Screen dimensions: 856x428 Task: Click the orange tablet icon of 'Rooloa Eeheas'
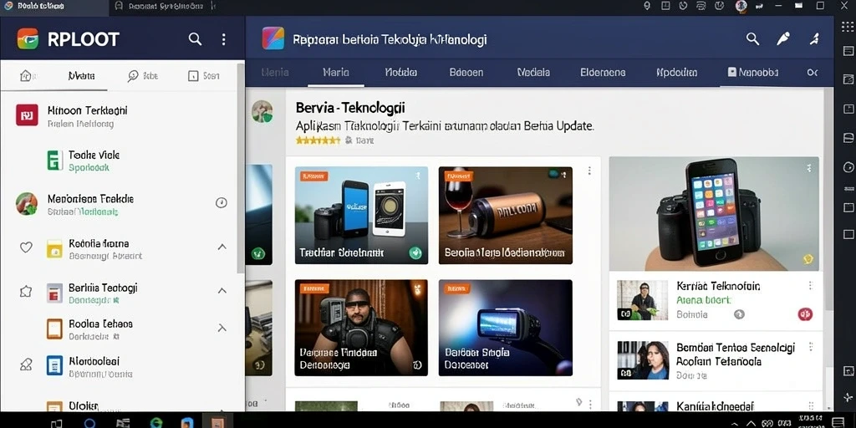(x=54, y=329)
